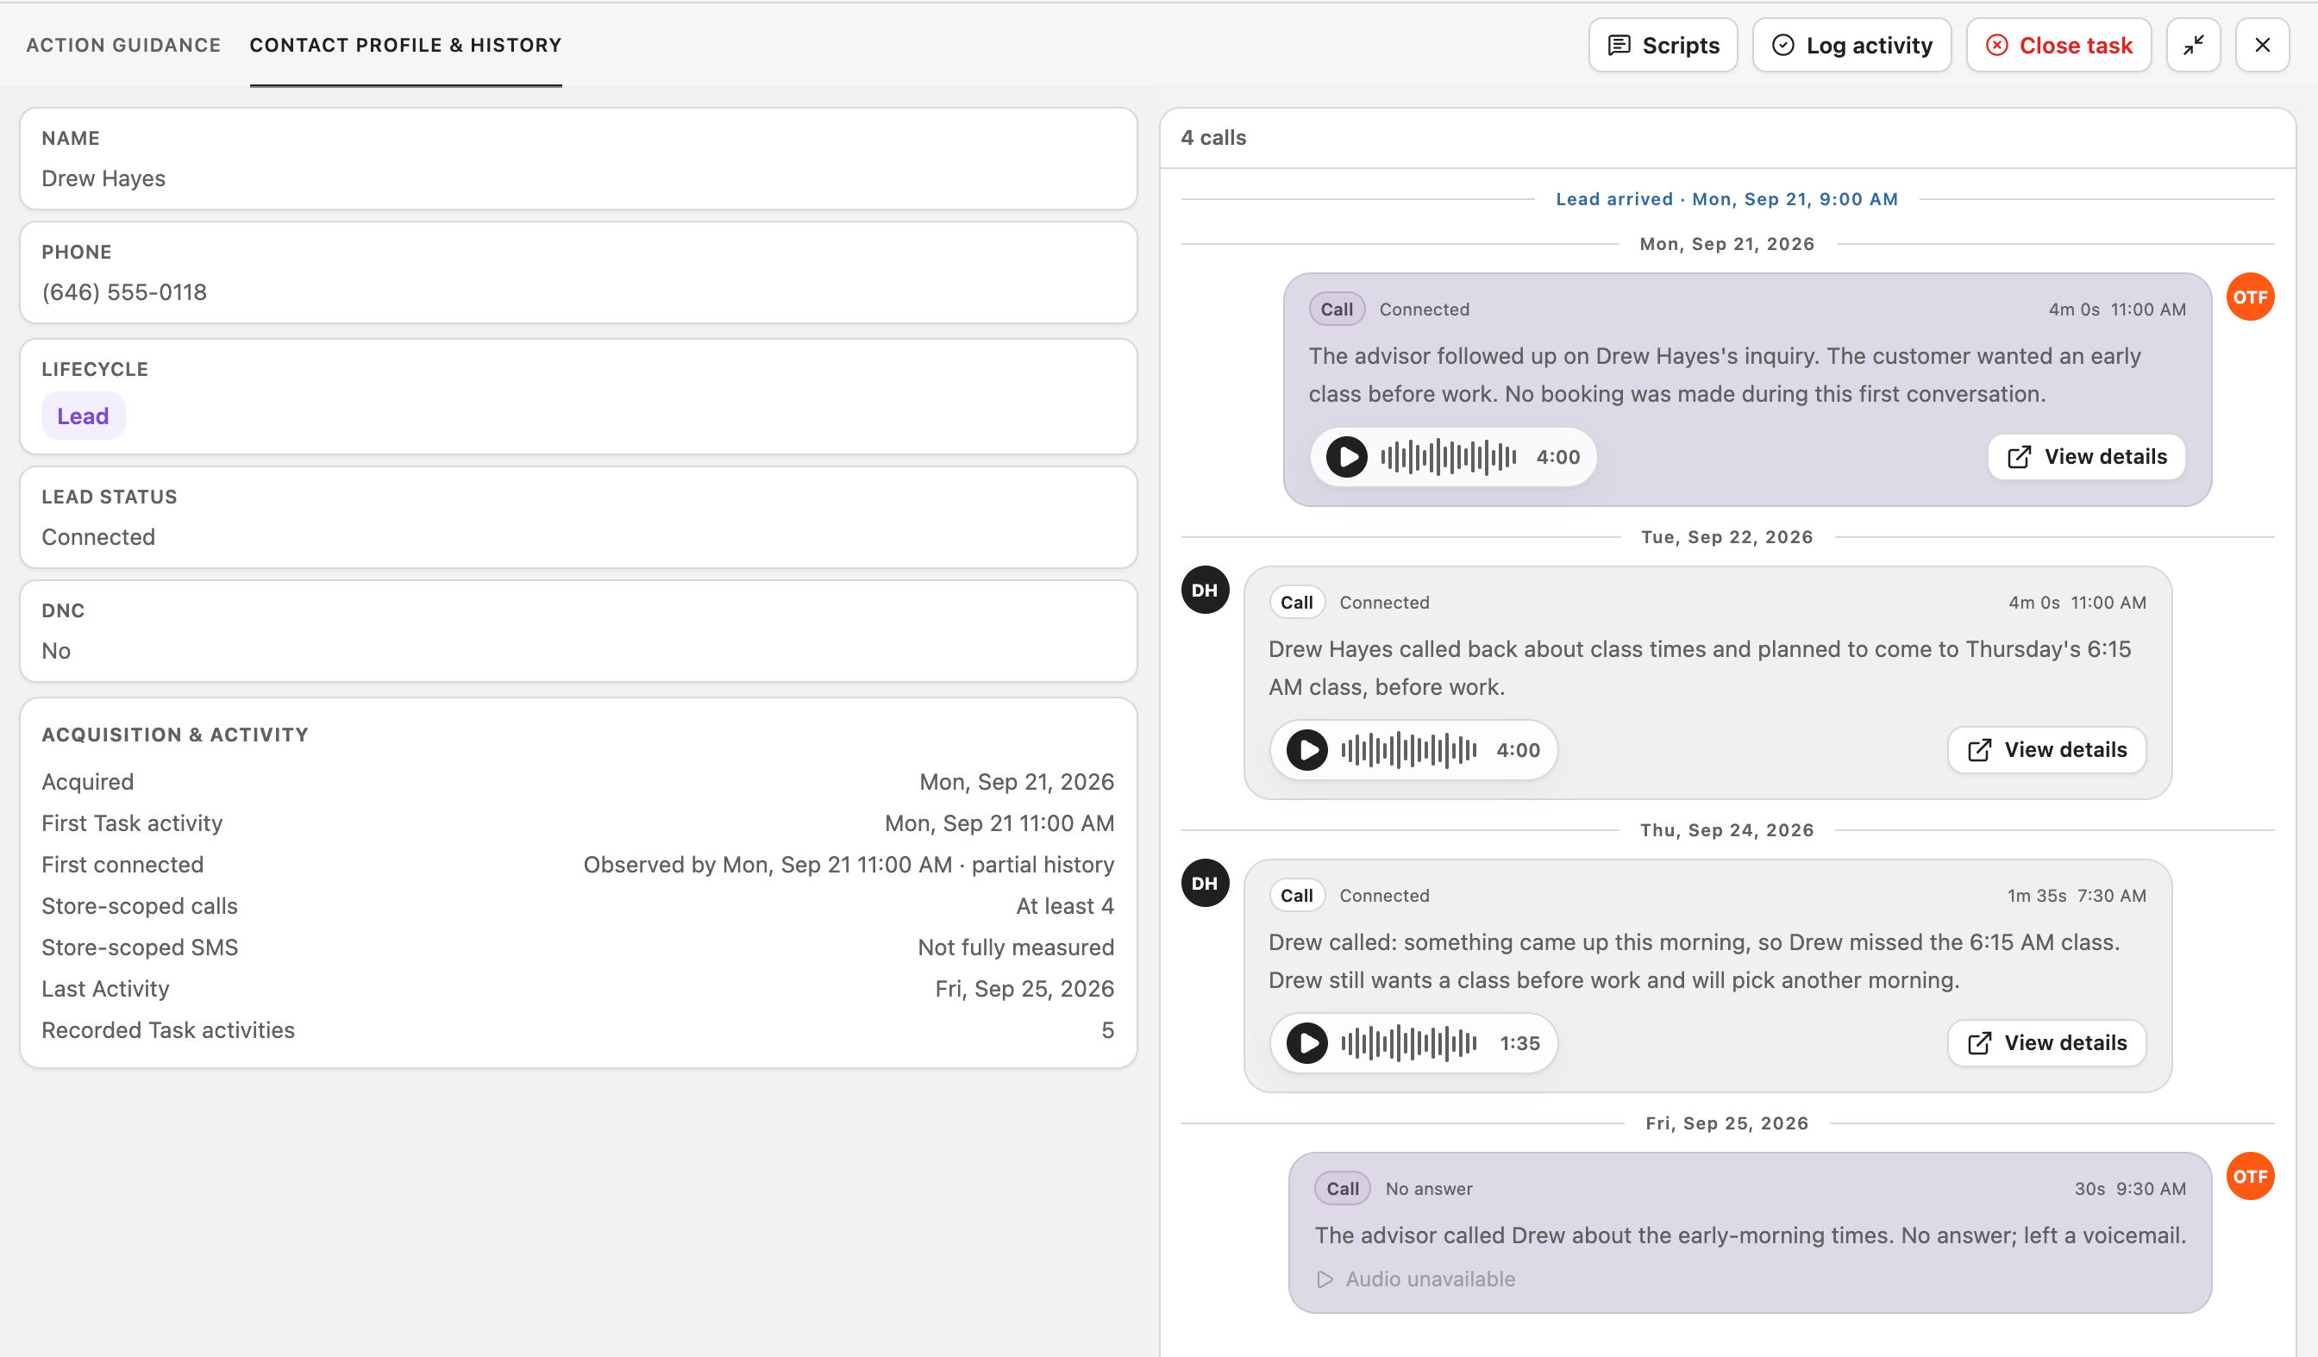2318x1357 pixels.
Task: Collapse the panel with the minimize arrows icon
Action: pyautogui.click(x=2194, y=45)
